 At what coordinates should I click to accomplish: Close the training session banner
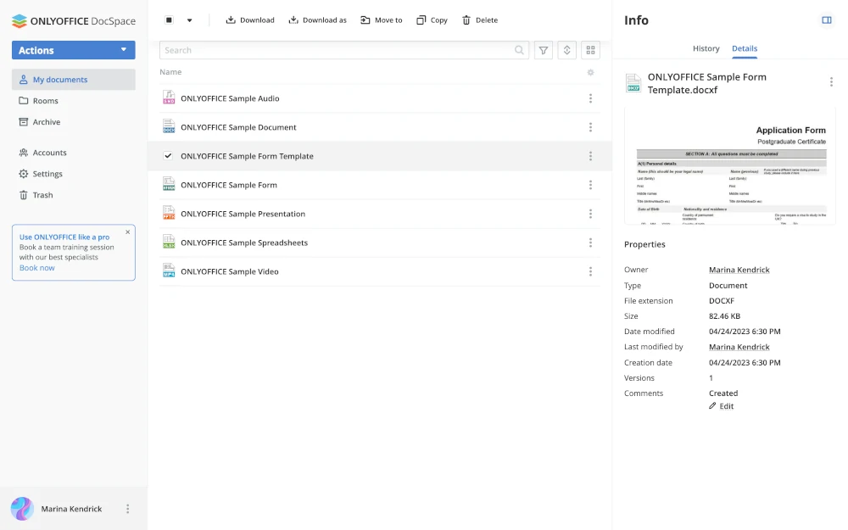point(128,232)
